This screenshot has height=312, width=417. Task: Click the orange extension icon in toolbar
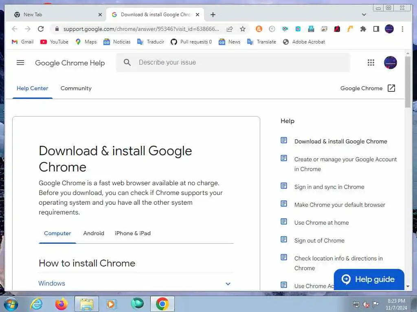coord(259,29)
